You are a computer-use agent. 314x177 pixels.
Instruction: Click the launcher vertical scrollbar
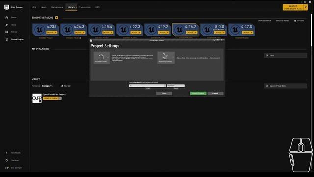(x=311, y=30)
